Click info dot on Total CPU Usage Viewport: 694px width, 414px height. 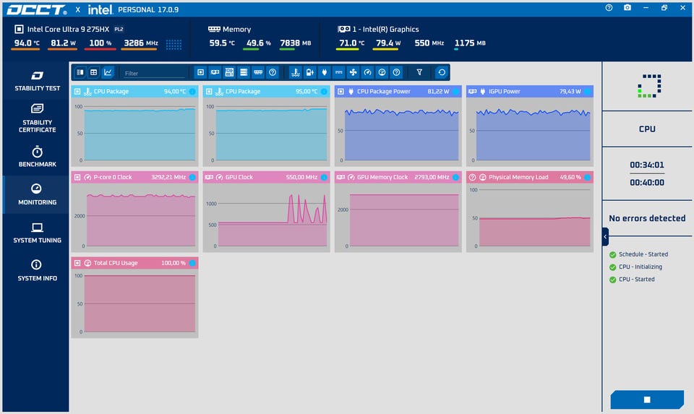[x=192, y=263]
